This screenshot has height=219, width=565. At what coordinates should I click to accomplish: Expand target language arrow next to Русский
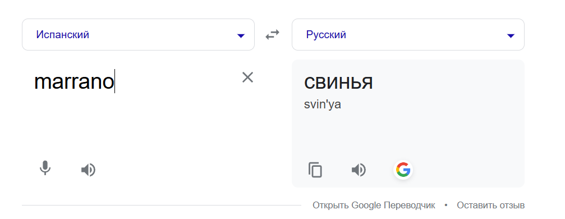click(x=511, y=35)
